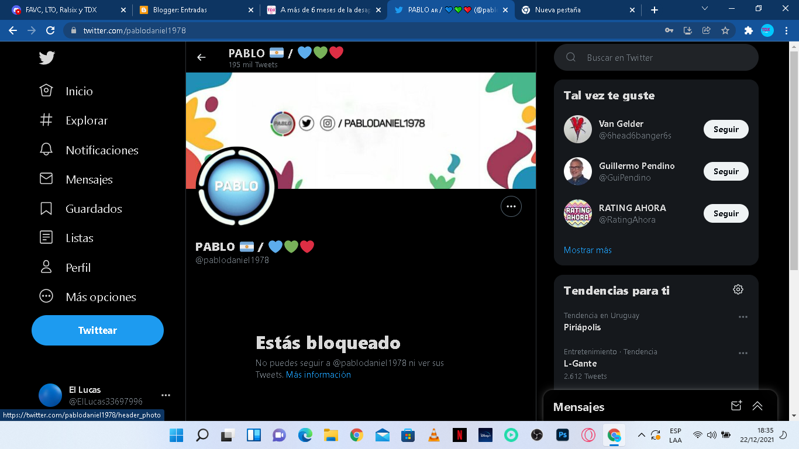Image resolution: width=799 pixels, height=449 pixels.
Task: Open Mensajes envelope in sidebar
Action: tap(46, 179)
